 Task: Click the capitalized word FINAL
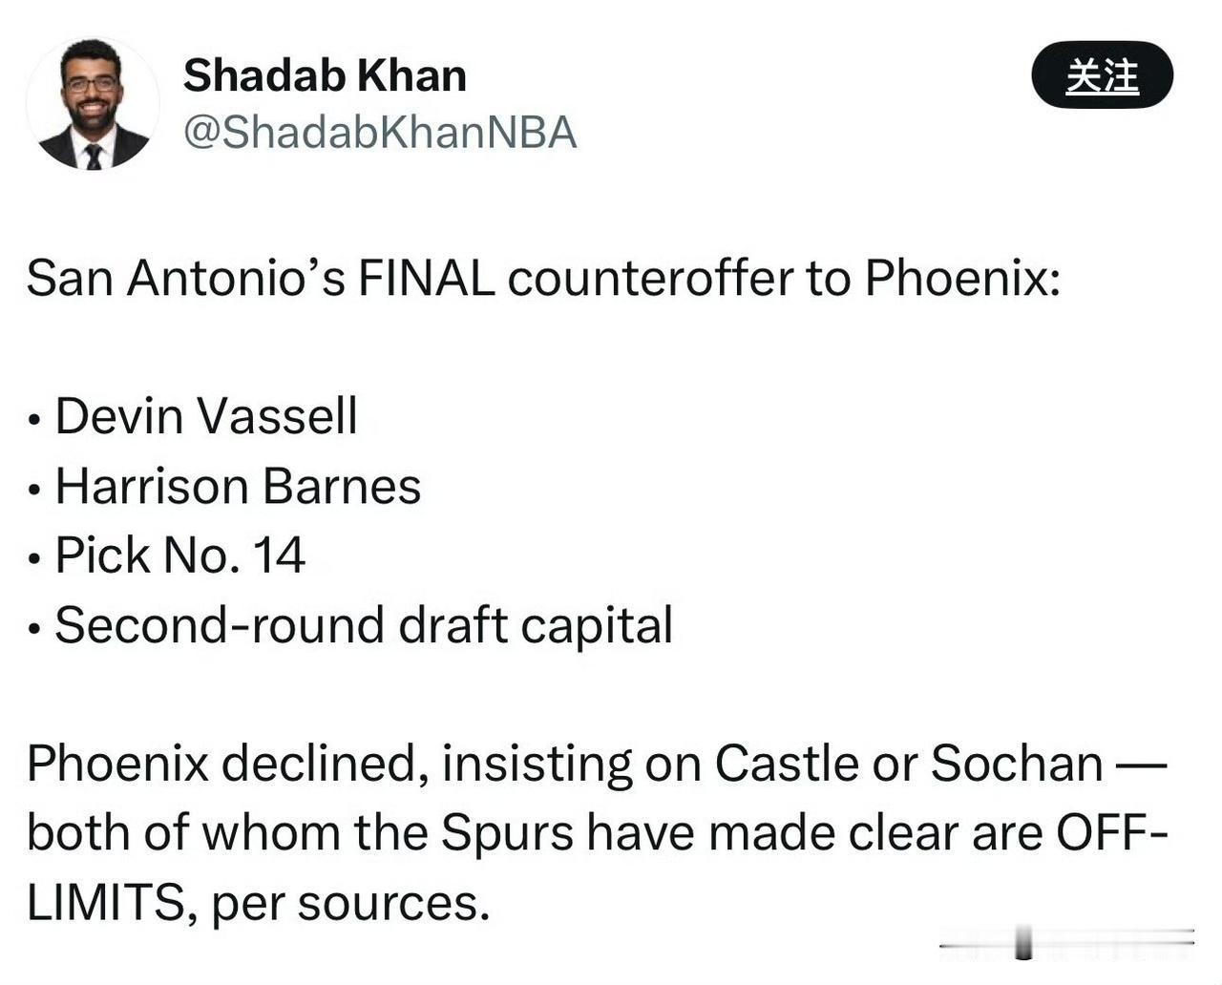pyautogui.click(x=427, y=279)
